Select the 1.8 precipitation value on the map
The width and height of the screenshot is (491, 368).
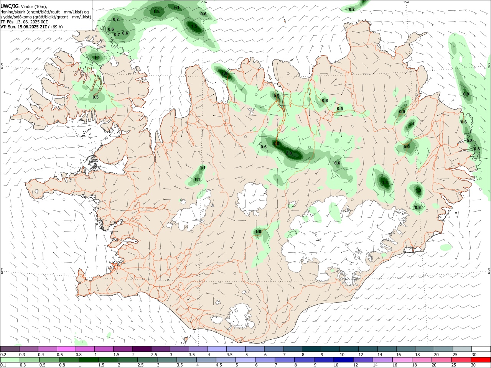[x=224, y=73]
